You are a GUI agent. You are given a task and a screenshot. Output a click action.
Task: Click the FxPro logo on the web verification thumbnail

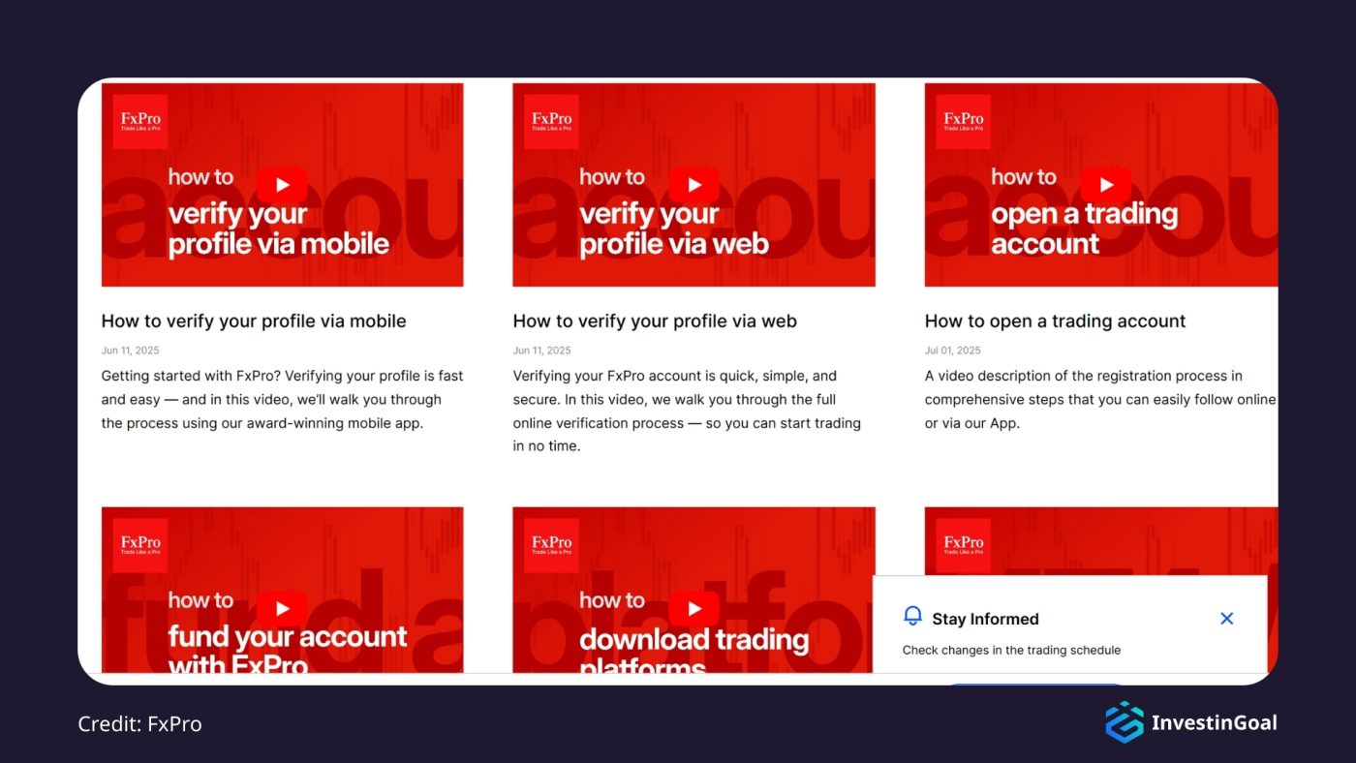(552, 122)
